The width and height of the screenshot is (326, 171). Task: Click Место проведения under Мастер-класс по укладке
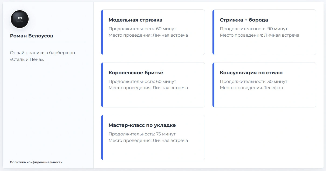coord(148,141)
